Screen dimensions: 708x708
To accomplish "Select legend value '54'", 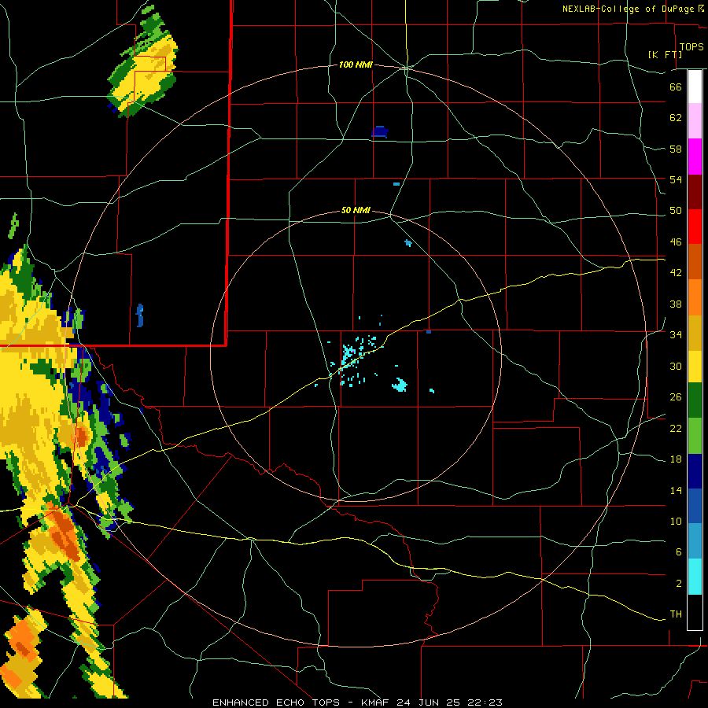I will coord(676,179).
